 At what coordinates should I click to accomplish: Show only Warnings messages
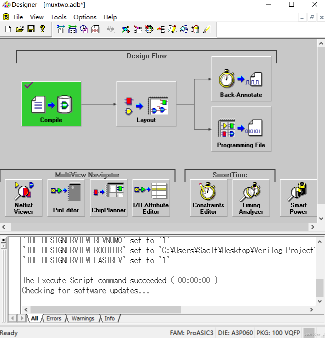pyautogui.click(x=83, y=318)
